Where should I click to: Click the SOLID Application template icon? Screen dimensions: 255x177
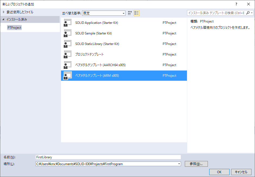click(67, 23)
